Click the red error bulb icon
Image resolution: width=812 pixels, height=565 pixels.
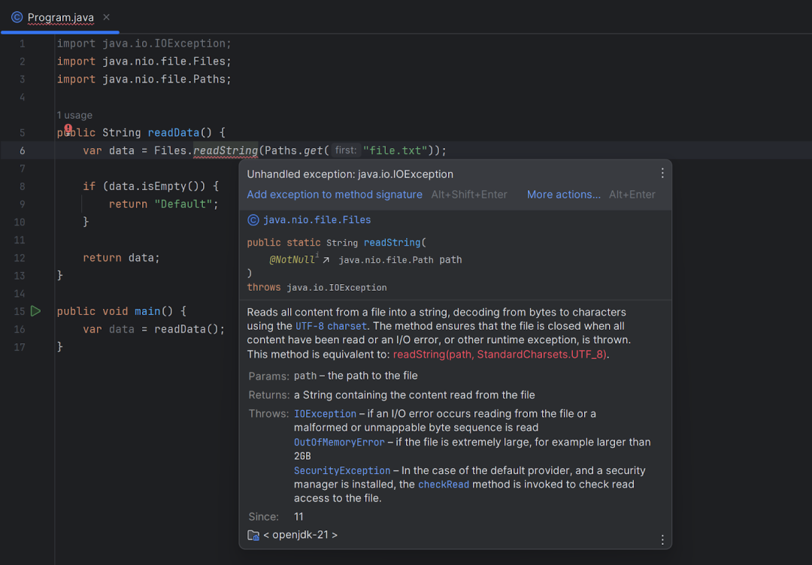pos(68,128)
